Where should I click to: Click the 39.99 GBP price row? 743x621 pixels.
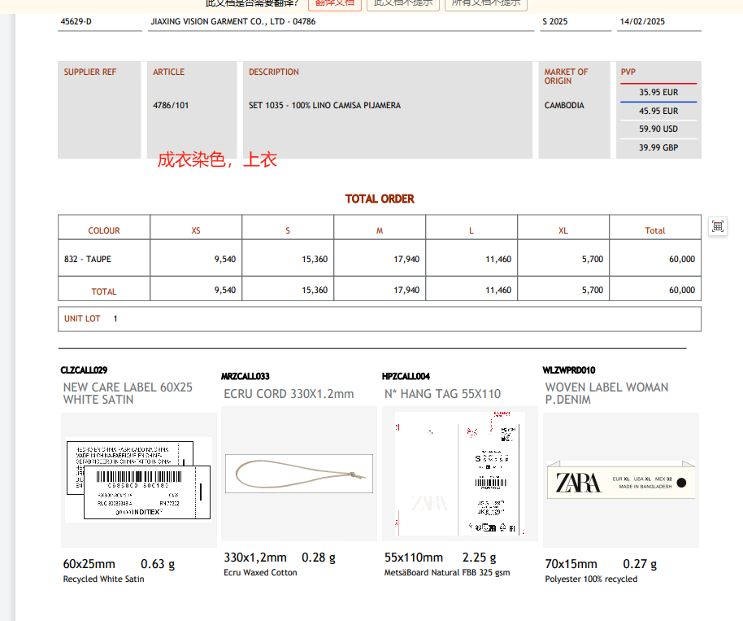pos(658,148)
